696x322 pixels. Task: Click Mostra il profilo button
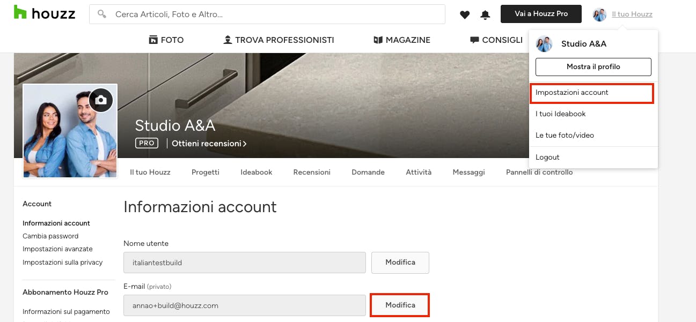pyautogui.click(x=594, y=67)
